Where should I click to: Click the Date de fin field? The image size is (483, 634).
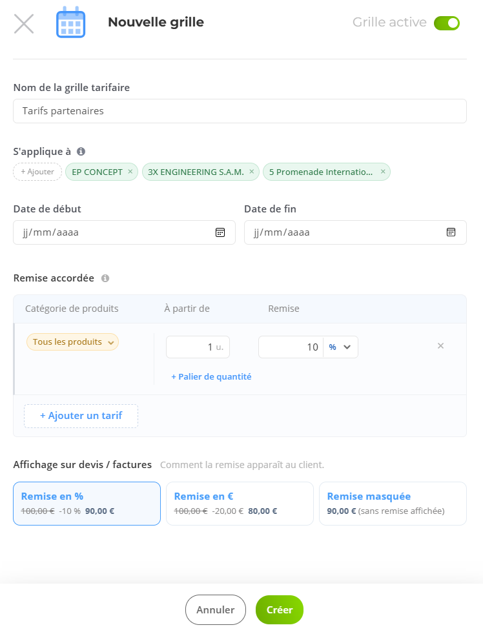355,232
